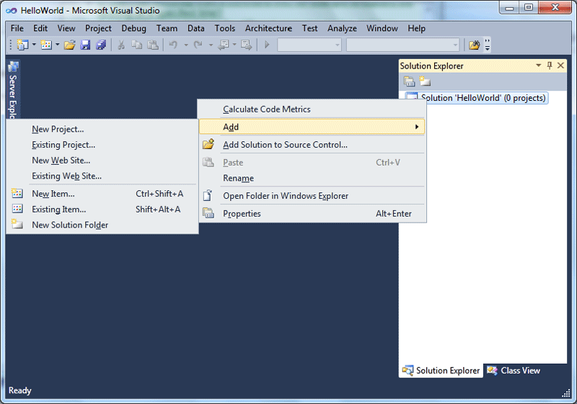The image size is (577, 404).
Task: Choose Add Solution to Source Control
Action: pyautogui.click(x=312, y=144)
